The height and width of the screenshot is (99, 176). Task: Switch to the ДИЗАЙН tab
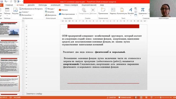pyautogui.click(x=31, y=5)
